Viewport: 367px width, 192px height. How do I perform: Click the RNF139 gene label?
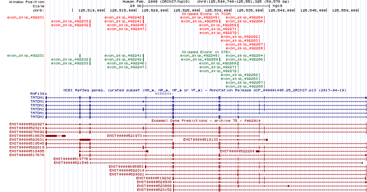37,94
